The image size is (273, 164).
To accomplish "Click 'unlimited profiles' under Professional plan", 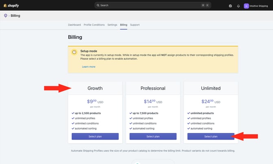I will 143,118.
